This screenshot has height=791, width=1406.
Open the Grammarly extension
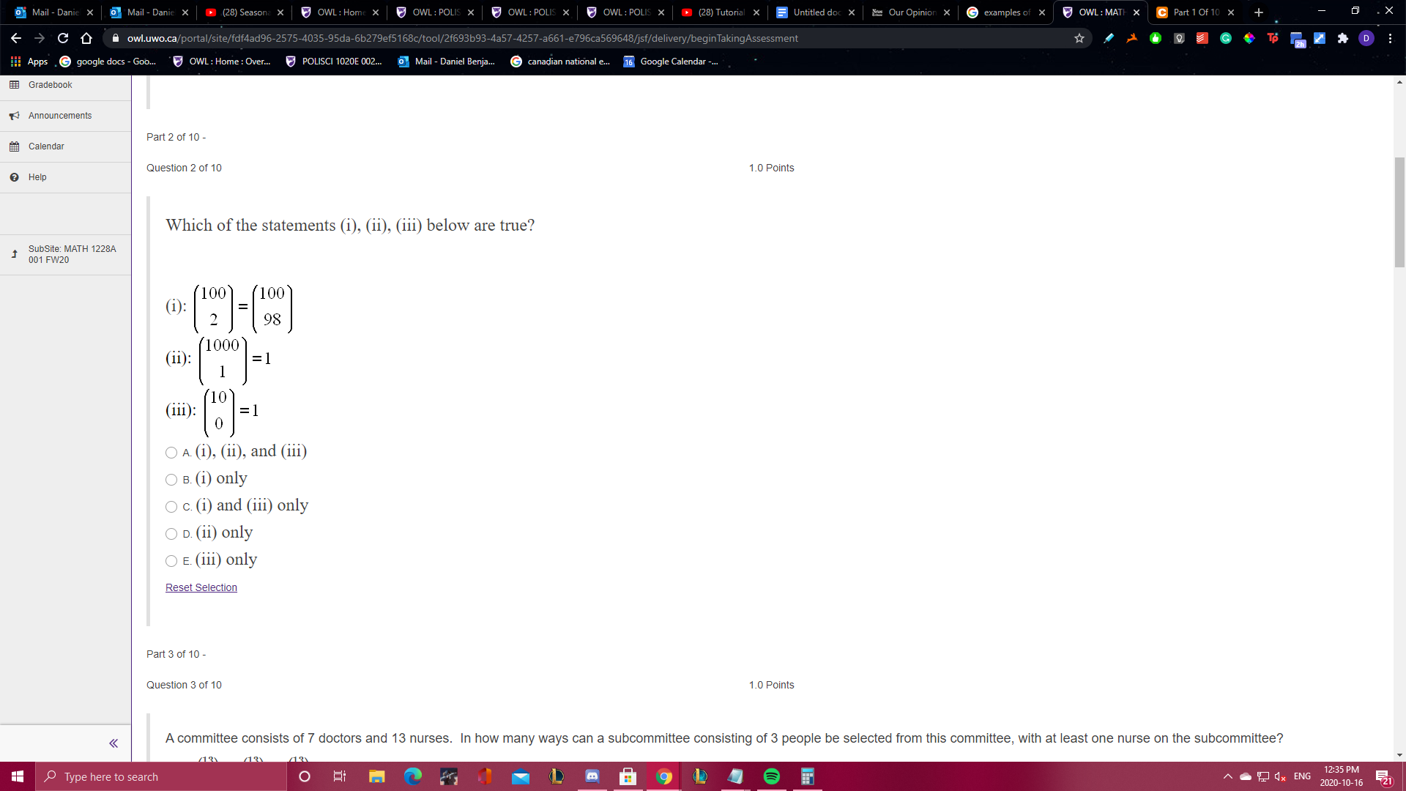[x=1226, y=38]
